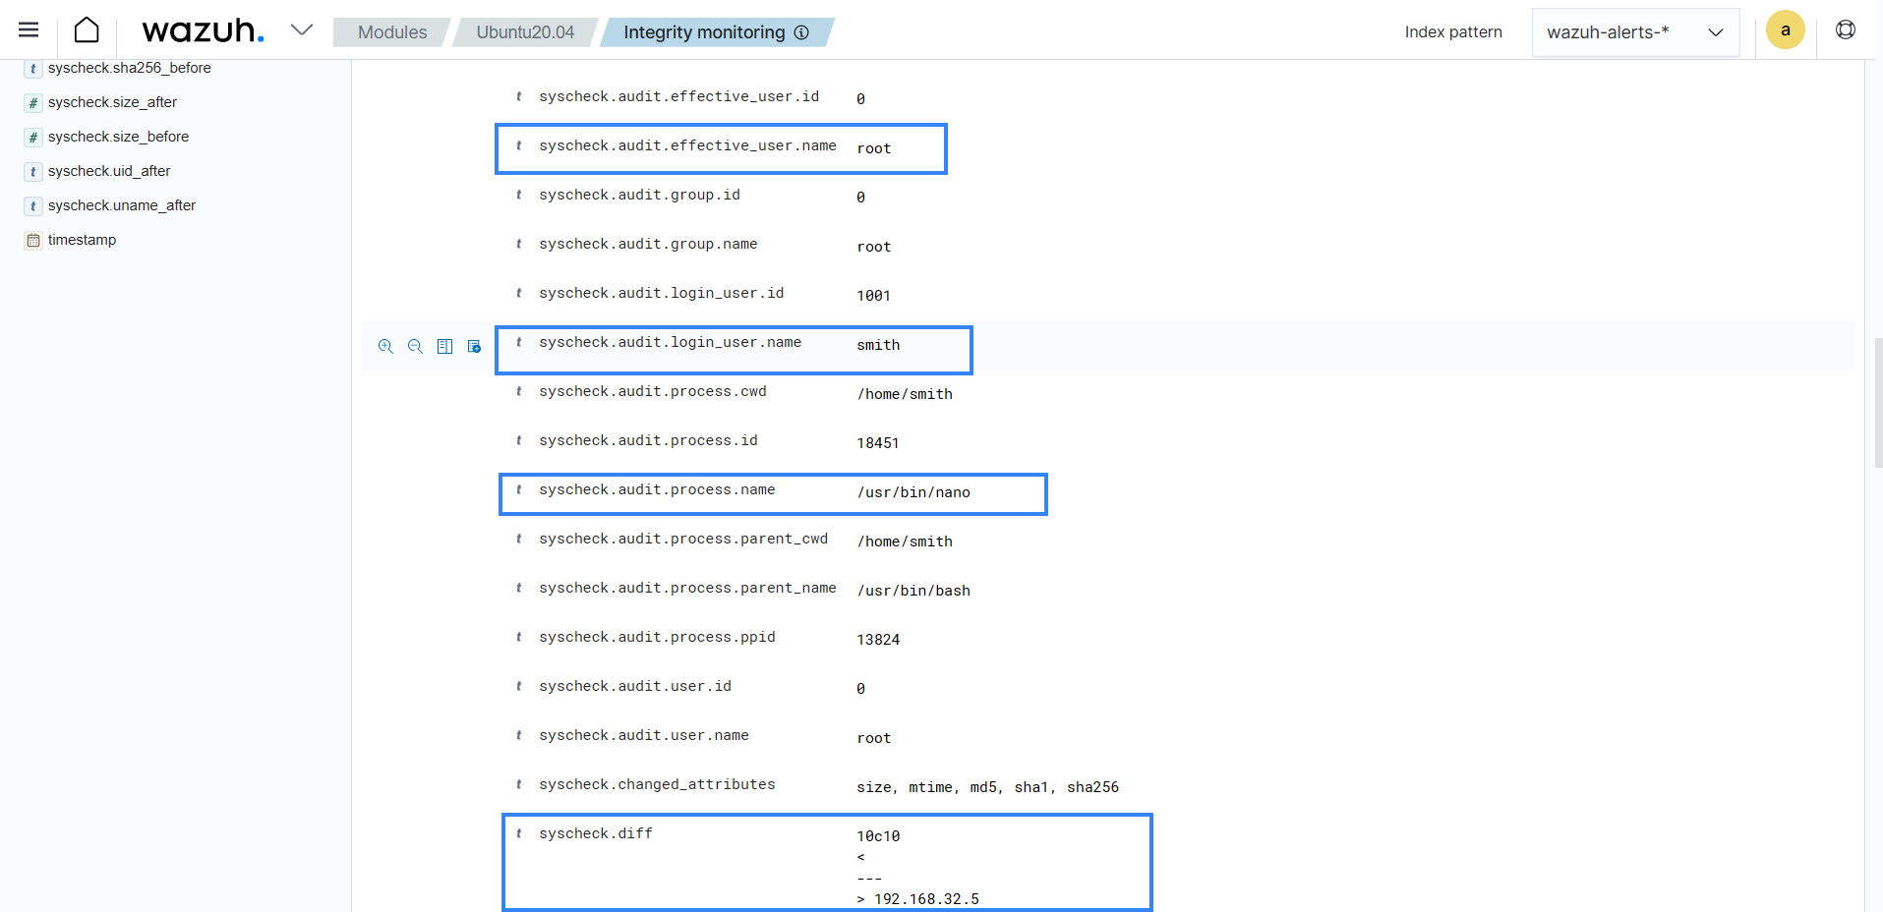Click the Modules breadcrumb
This screenshot has width=1883, height=912.
pyautogui.click(x=392, y=32)
